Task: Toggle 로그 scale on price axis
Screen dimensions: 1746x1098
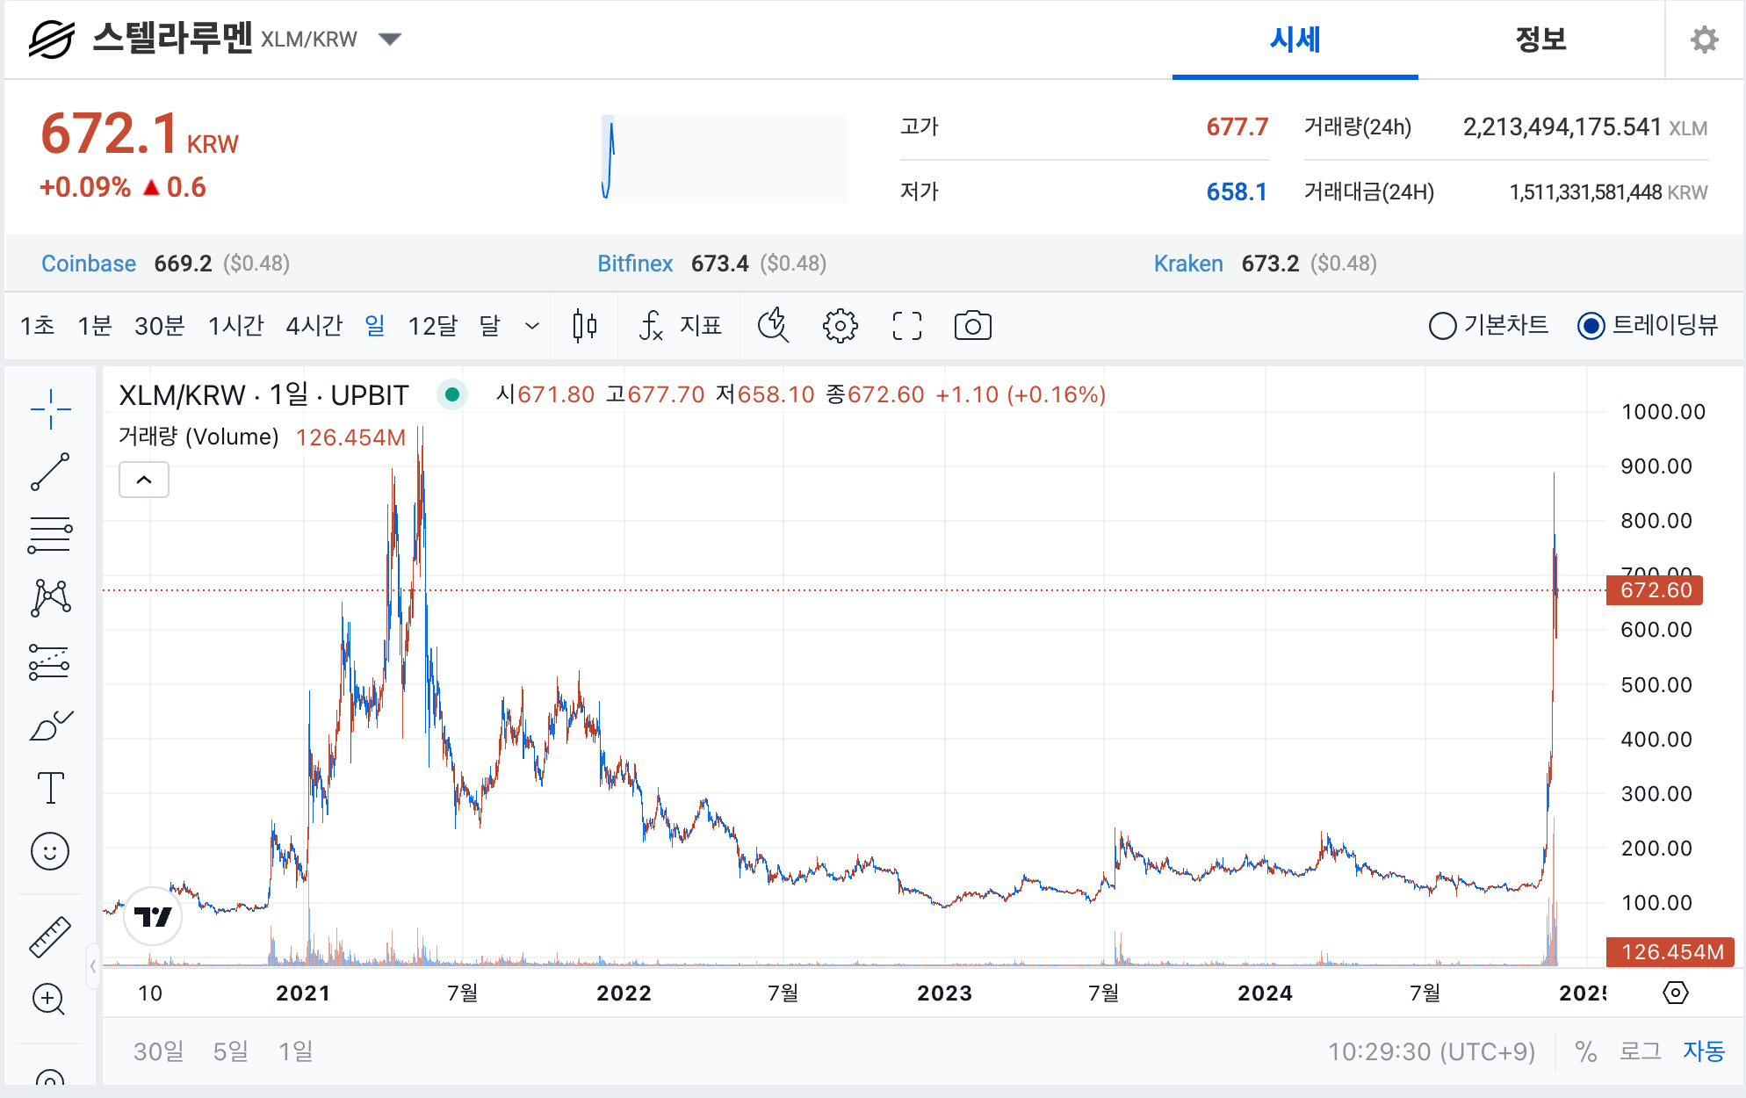Action: click(1640, 1051)
